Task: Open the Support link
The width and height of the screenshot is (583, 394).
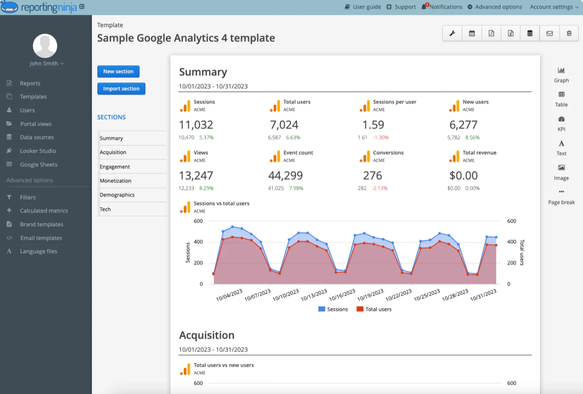Action: [x=401, y=7]
